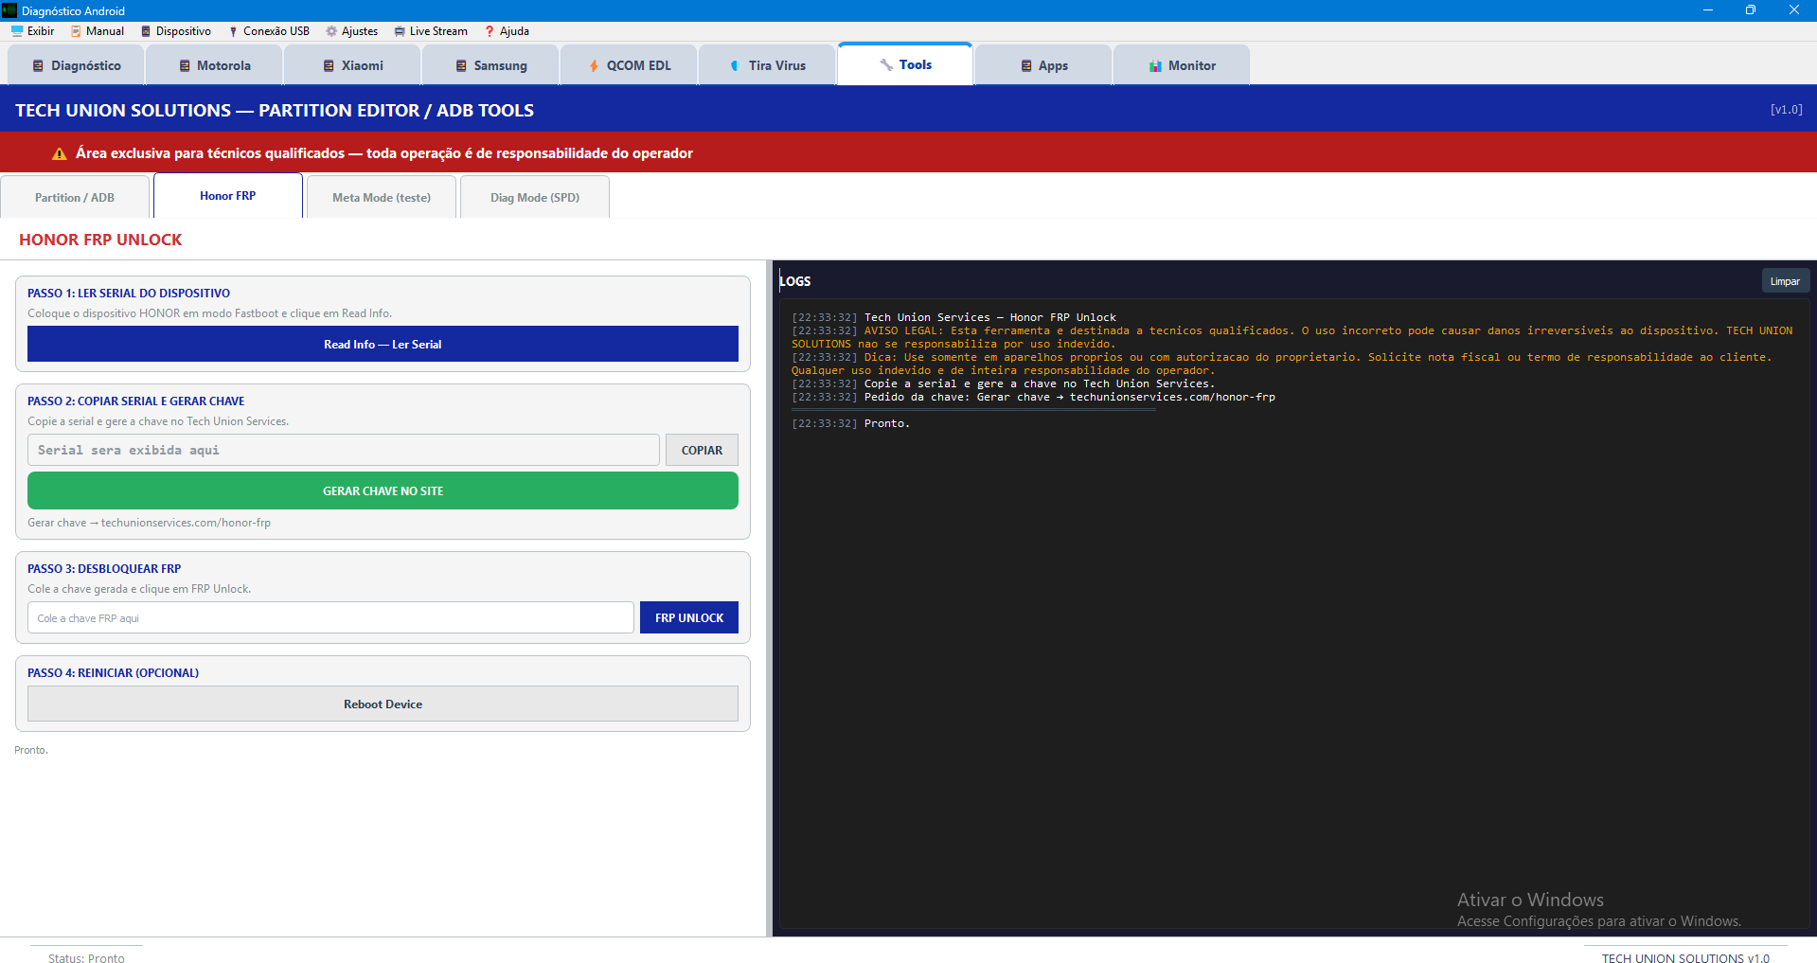Click the logs output area

(x=1293, y=614)
